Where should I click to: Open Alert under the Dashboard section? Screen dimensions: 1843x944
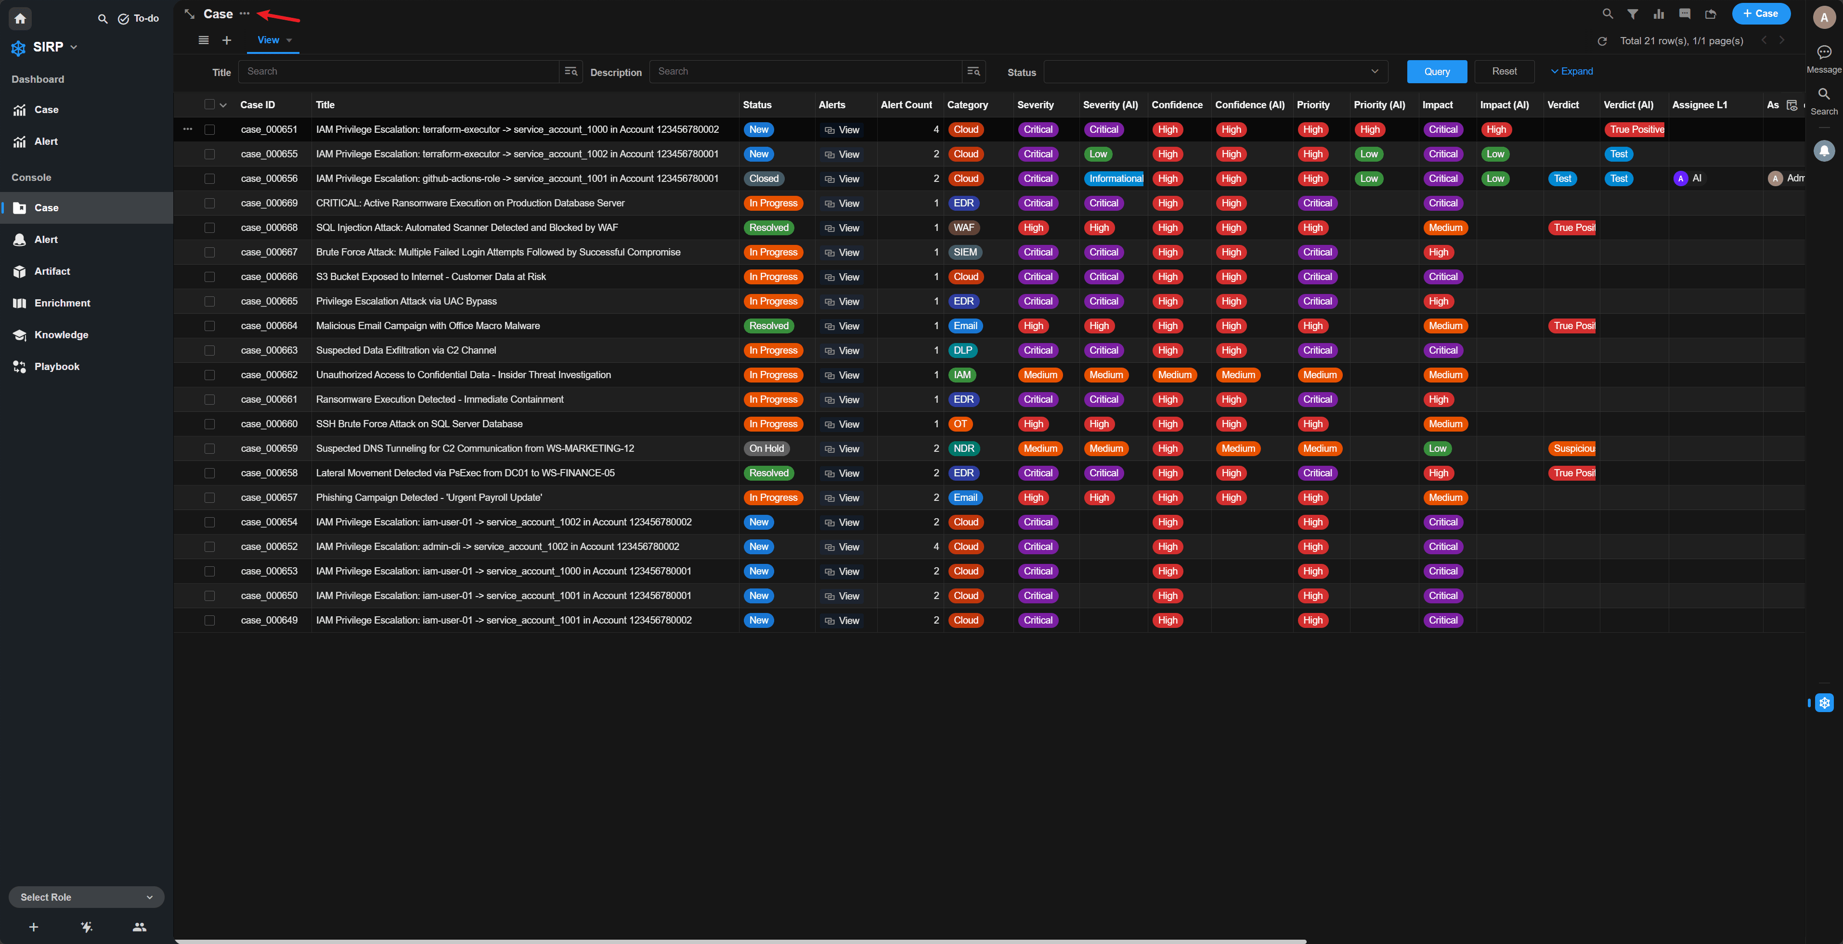pos(87,141)
